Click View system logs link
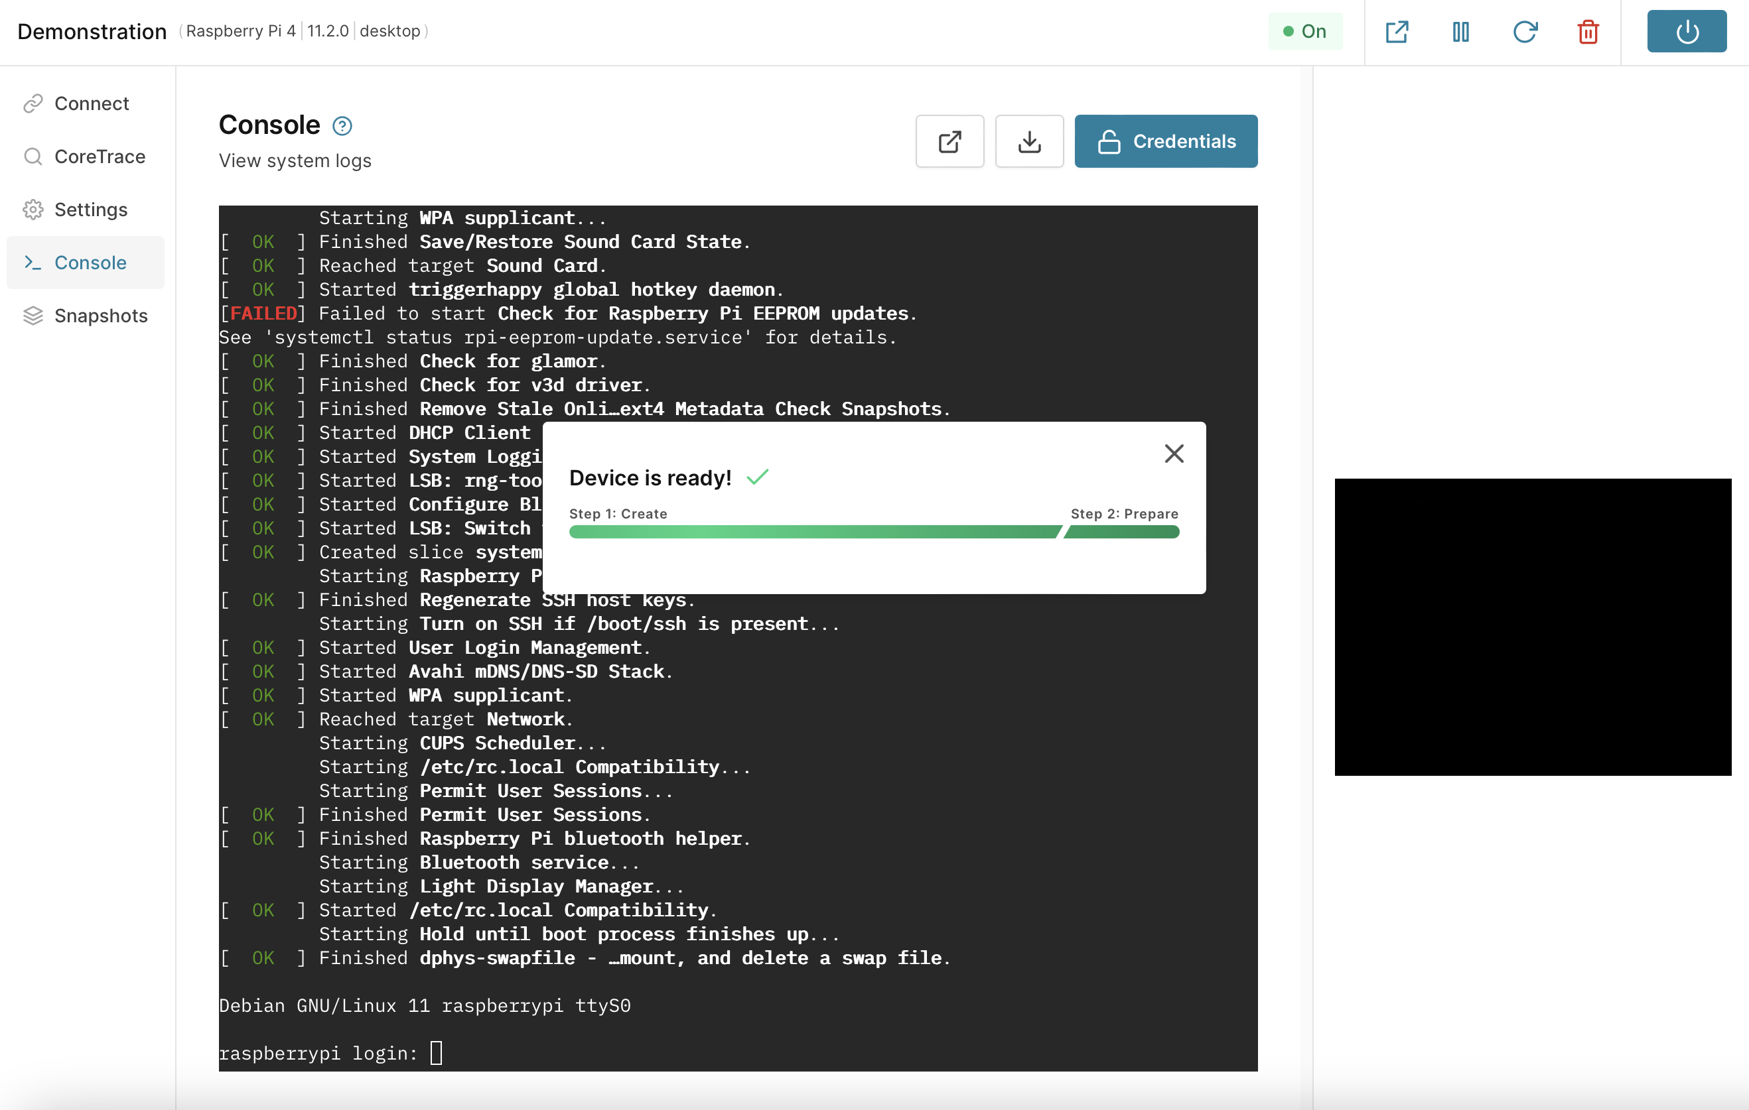The width and height of the screenshot is (1749, 1110). point(296,159)
